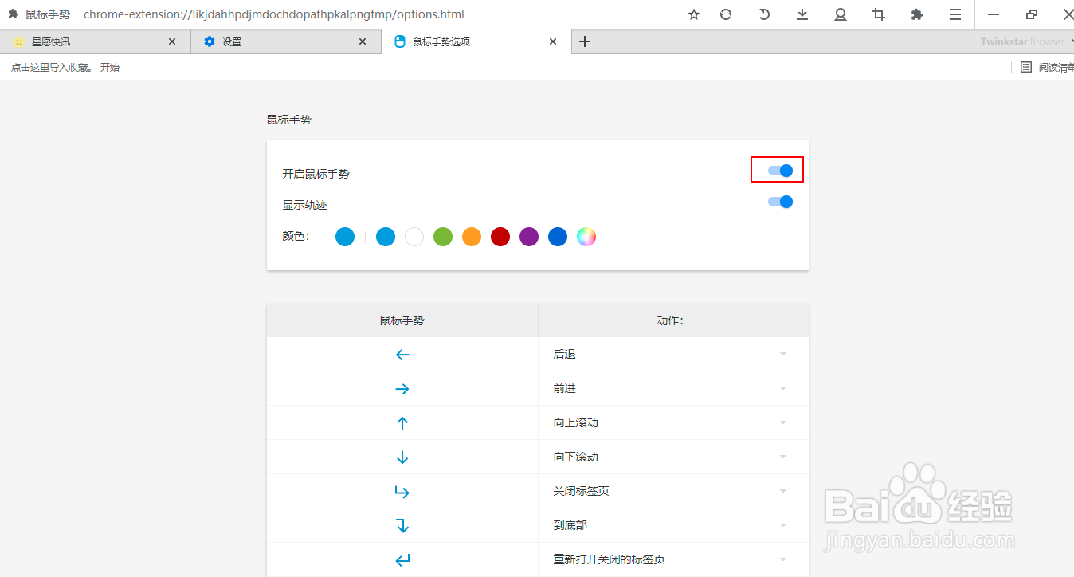Screen dimensions: 1074x577
Task: Bookmark this page using the star icon
Action: [693, 14]
